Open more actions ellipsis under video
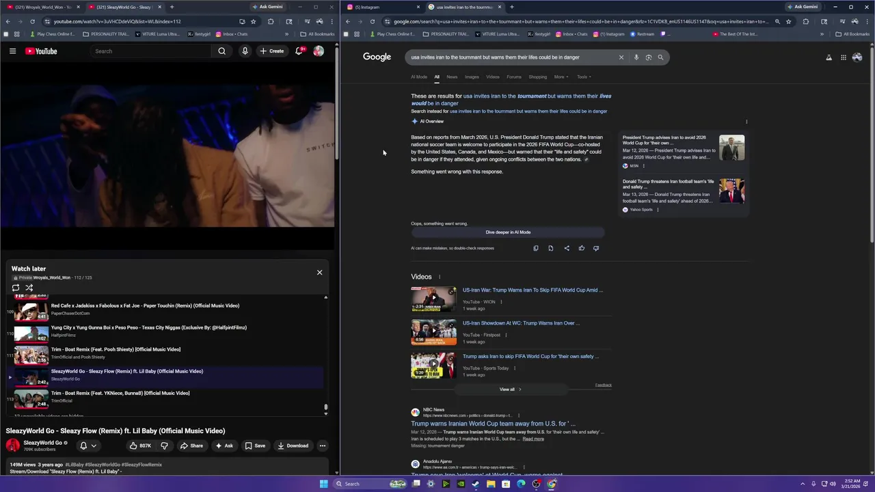The width and height of the screenshot is (875, 492). (x=323, y=446)
